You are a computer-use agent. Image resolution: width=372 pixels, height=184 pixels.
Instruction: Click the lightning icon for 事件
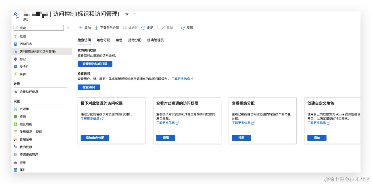(16, 74)
